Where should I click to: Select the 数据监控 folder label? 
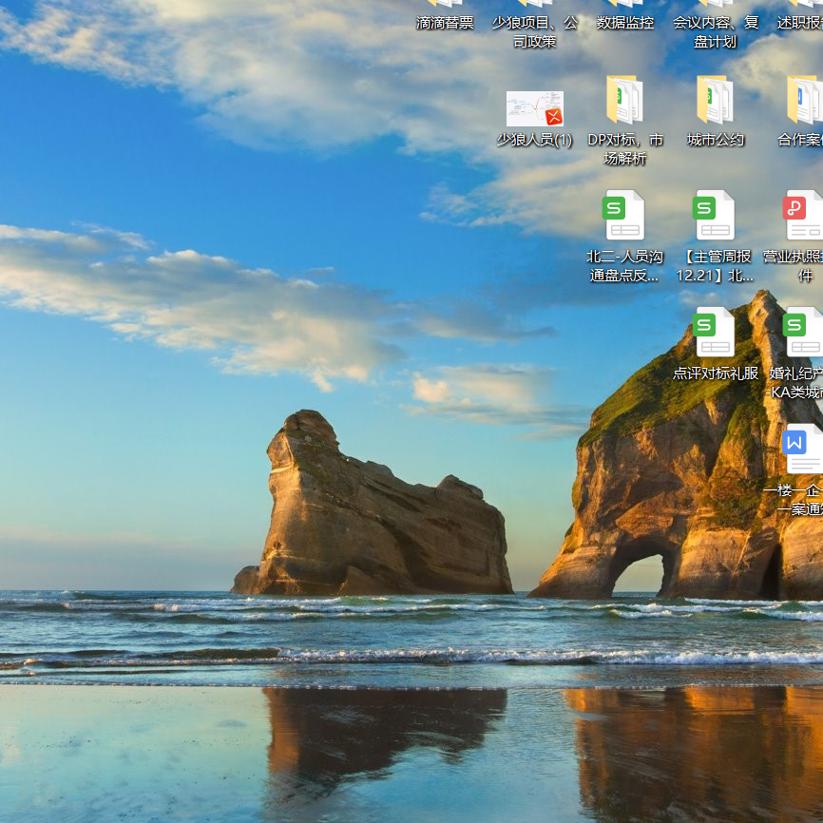pos(624,23)
